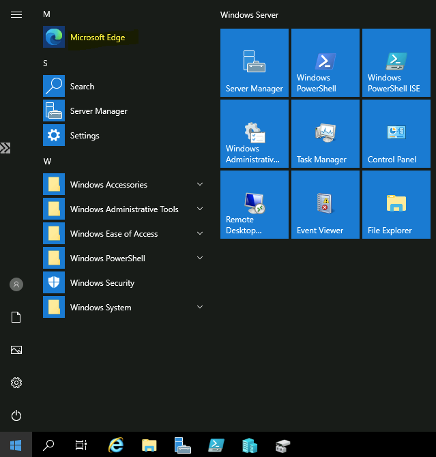Open the Task Manager tile
Screen dimensions: 436x457
(x=325, y=134)
